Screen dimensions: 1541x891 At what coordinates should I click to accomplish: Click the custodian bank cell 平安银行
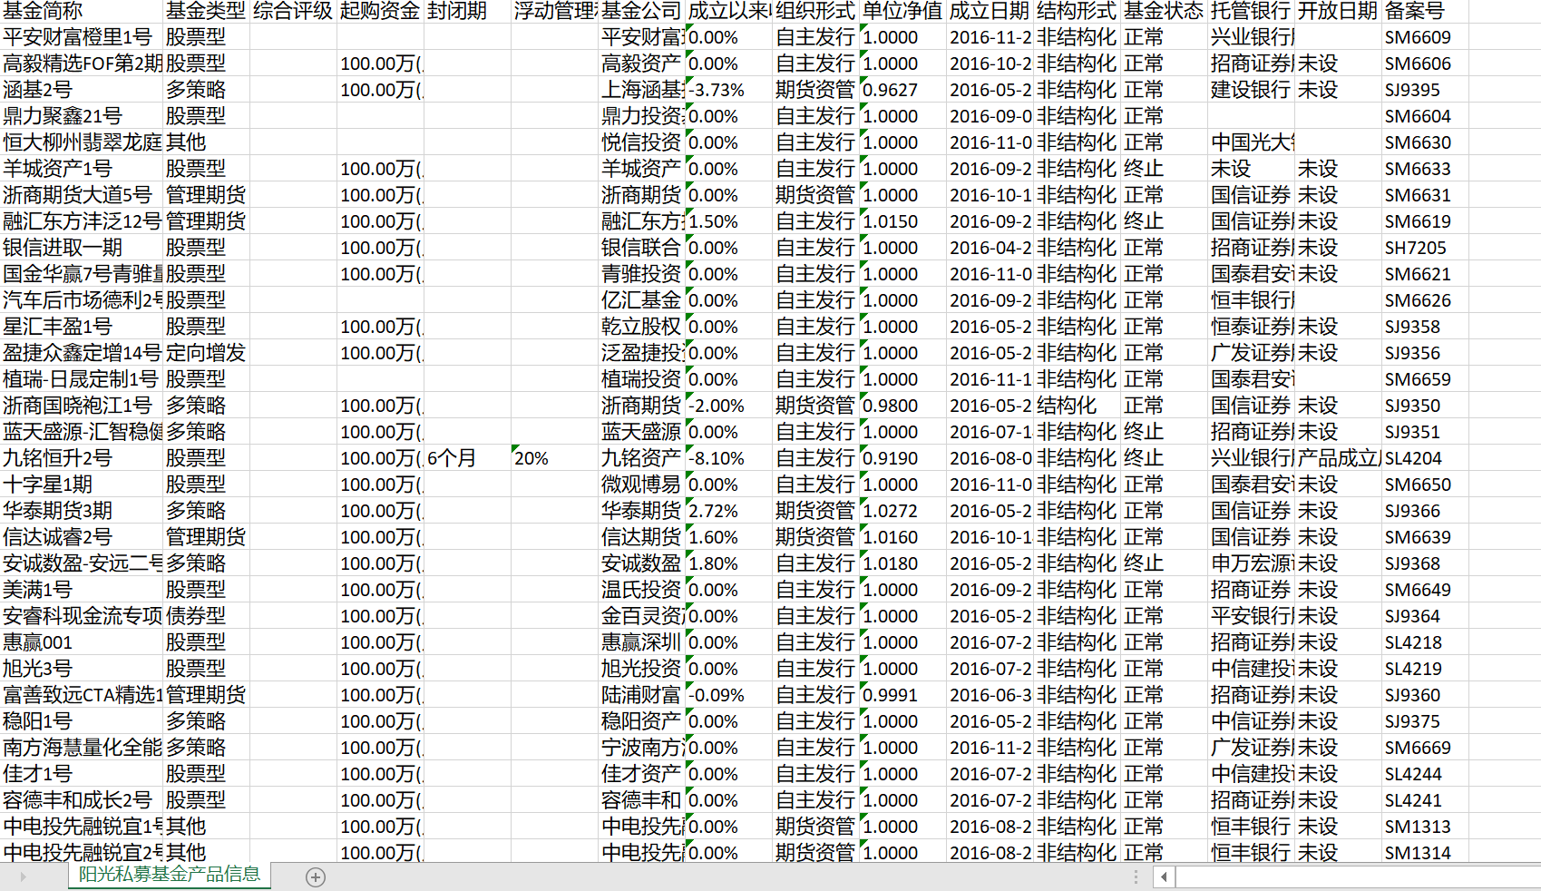(1253, 616)
